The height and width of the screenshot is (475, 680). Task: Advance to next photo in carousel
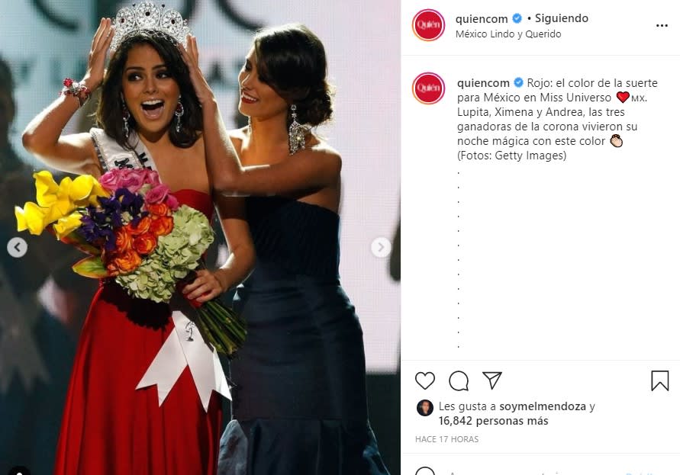381,248
